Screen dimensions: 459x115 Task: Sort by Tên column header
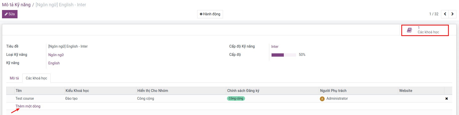[x=19, y=91]
